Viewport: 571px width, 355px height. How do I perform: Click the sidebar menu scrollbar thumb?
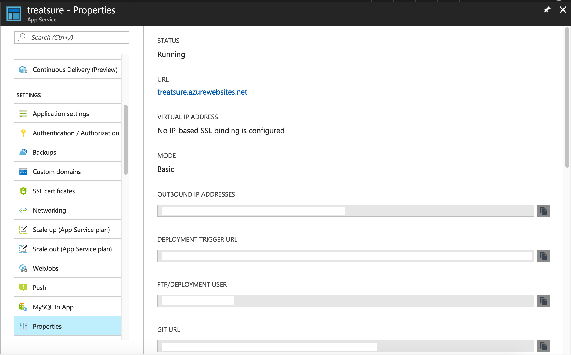(126, 140)
